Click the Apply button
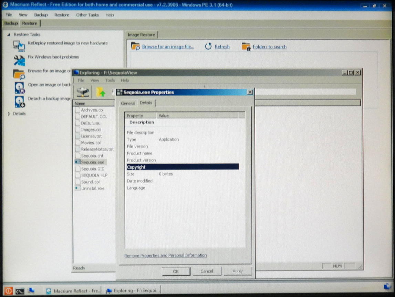395x297 pixels. point(238,271)
